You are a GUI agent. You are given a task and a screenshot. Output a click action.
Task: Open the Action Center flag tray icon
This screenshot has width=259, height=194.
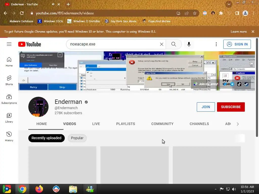tap(222, 189)
